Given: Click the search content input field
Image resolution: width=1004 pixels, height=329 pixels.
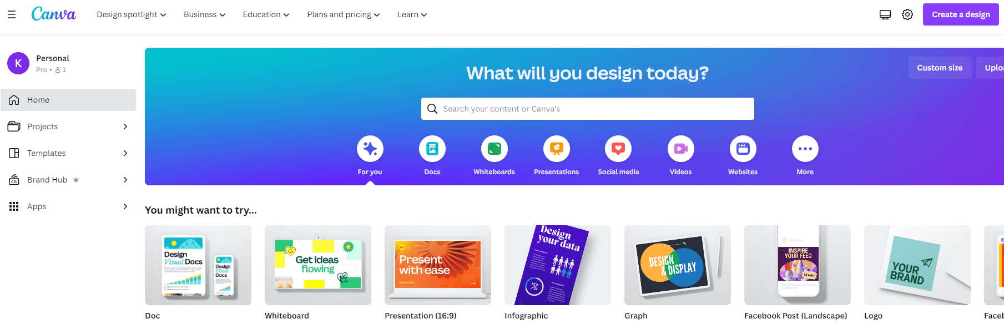Looking at the screenshot, I should pos(588,109).
